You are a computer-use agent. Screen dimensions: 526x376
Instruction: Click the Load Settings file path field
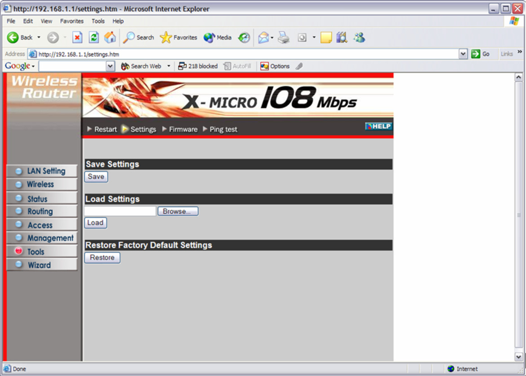(x=120, y=211)
